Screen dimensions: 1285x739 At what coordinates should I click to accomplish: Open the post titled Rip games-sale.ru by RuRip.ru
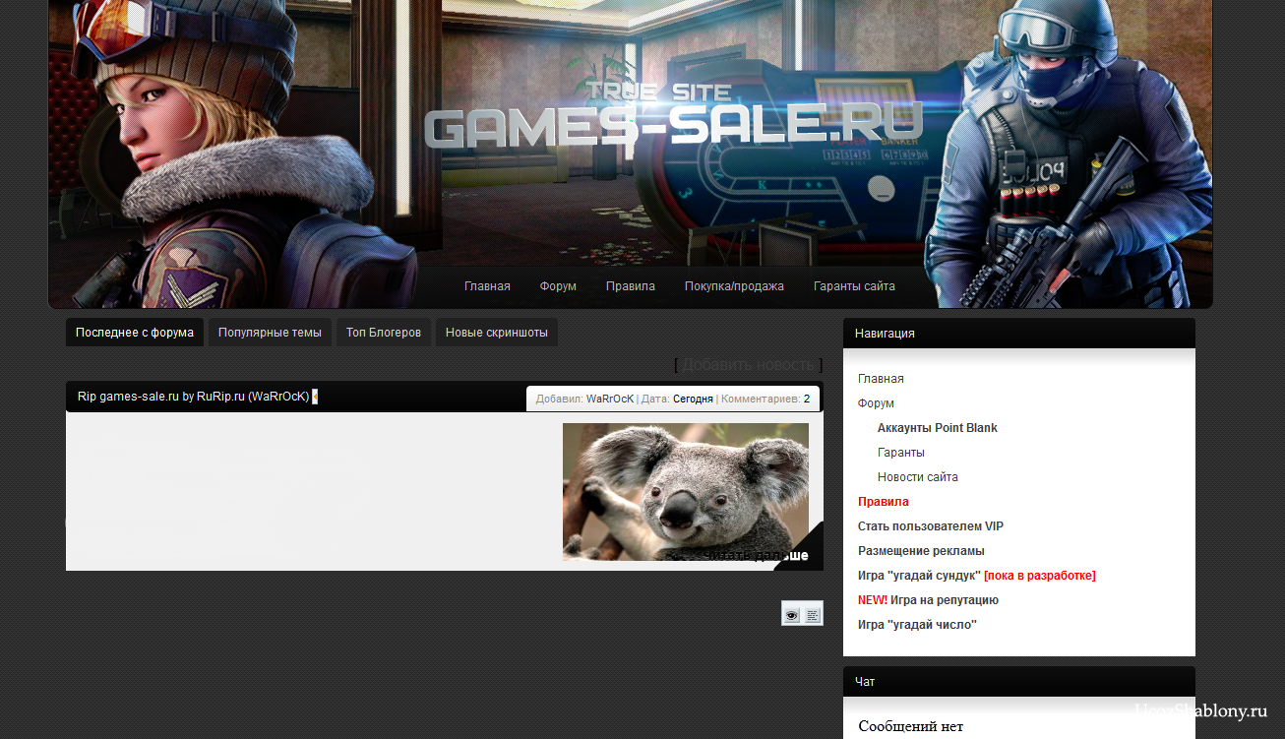[x=194, y=397]
